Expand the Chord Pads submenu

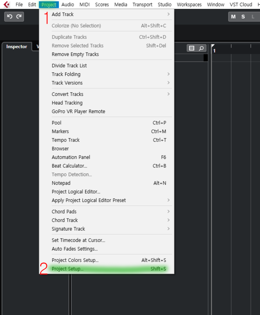click(107, 211)
